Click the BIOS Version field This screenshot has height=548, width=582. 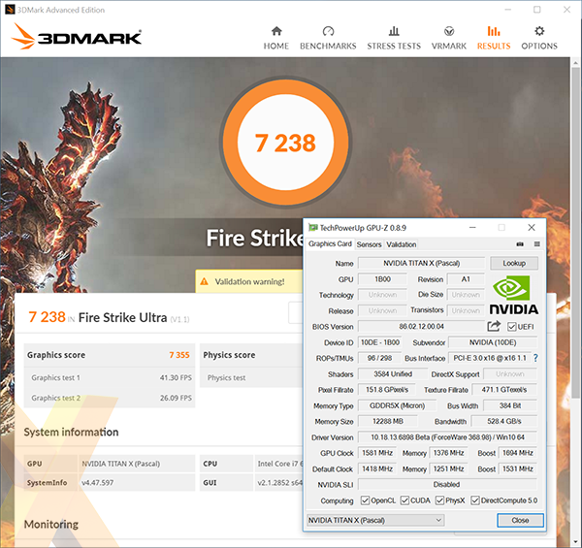(x=421, y=327)
